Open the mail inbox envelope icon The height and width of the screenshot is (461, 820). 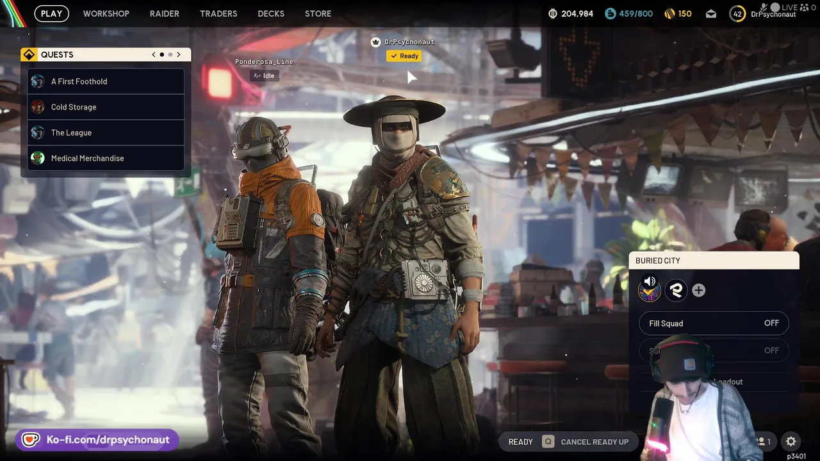(711, 14)
